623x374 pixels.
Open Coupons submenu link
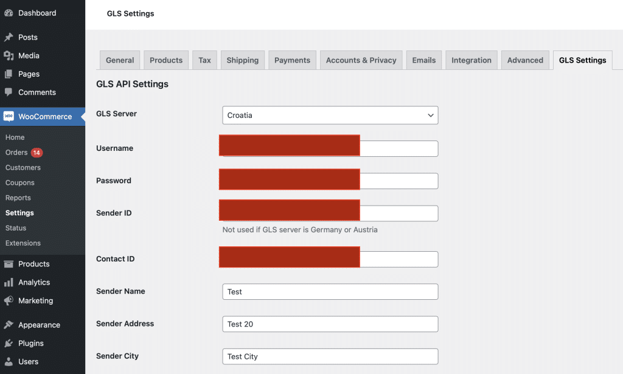click(x=20, y=182)
